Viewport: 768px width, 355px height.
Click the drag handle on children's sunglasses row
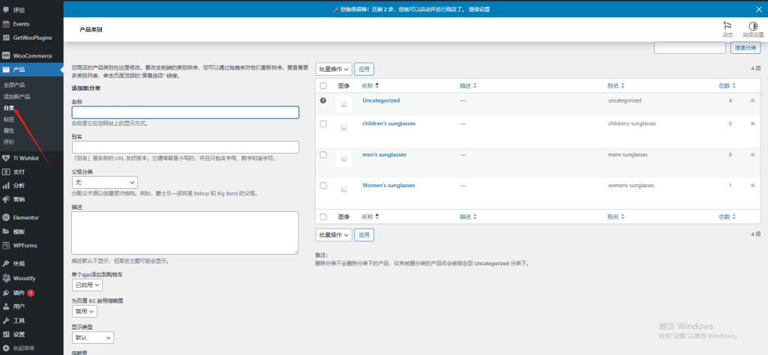click(753, 124)
